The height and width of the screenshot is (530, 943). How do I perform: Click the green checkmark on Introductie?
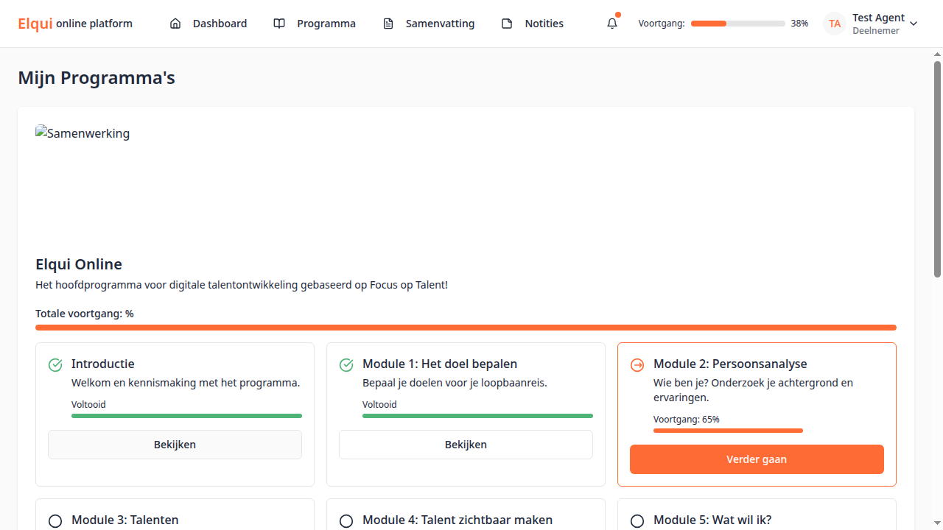(55, 364)
